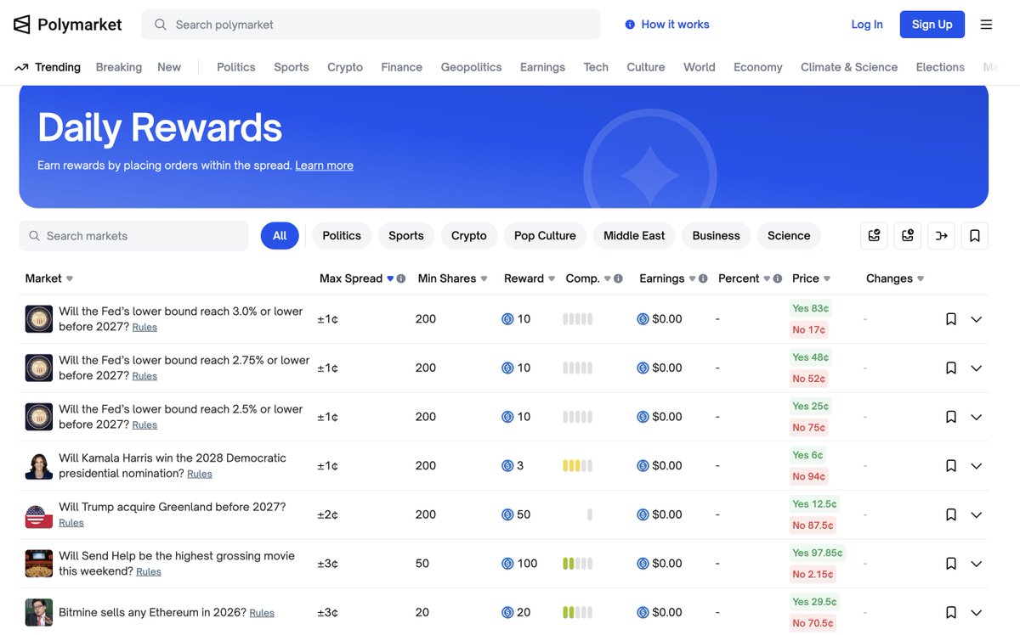The width and height of the screenshot is (1020, 635).
Task: Click Yes 97.85¢ price button
Action: pyautogui.click(x=818, y=553)
